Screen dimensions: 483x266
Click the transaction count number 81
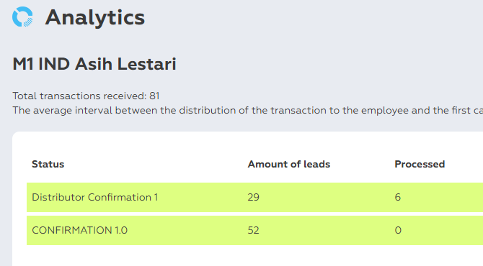(x=154, y=96)
